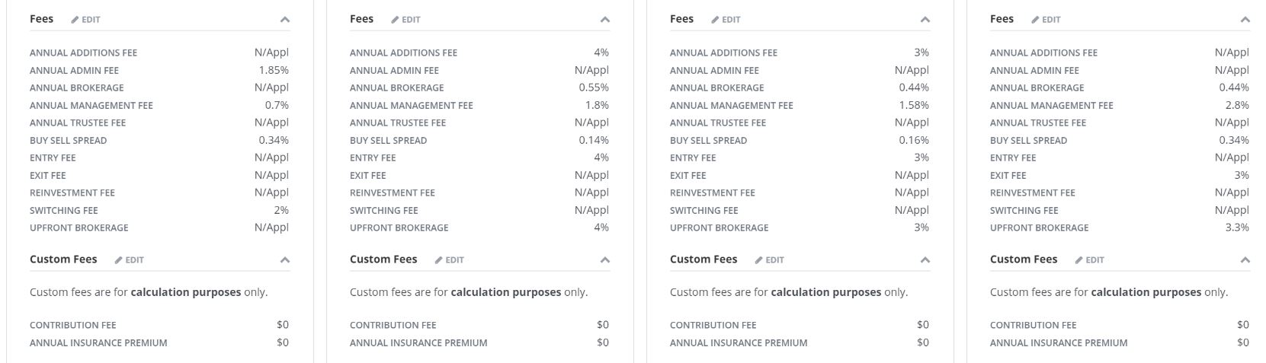Edit Fees in the leftmost card
The image size is (1266, 363).
click(86, 20)
